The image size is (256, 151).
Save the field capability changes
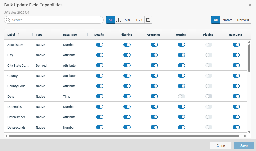244,145
